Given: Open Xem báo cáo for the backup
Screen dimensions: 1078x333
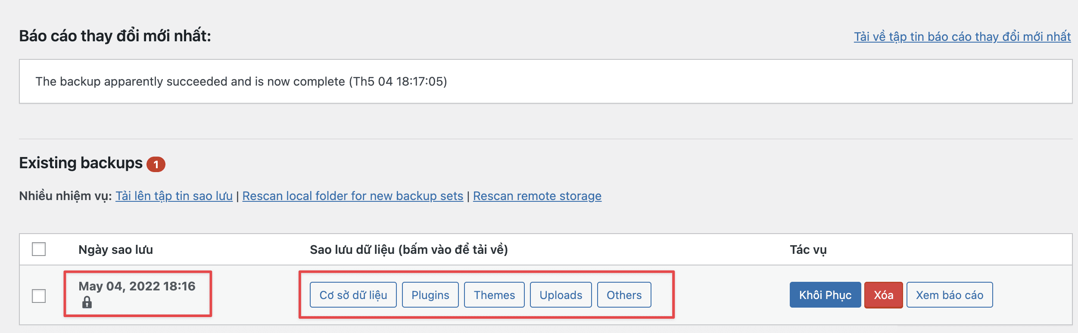Looking at the screenshot, I should point(950,295).
